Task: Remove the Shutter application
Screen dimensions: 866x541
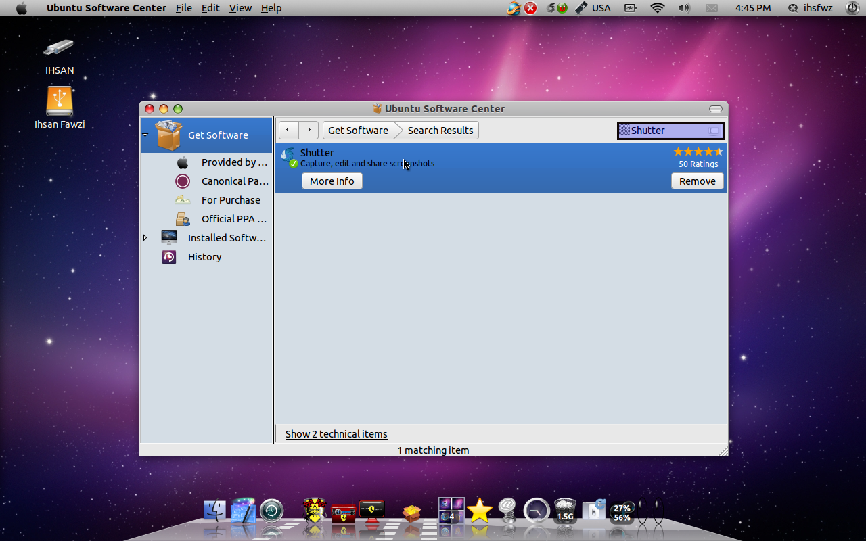Action: (698, 181)
